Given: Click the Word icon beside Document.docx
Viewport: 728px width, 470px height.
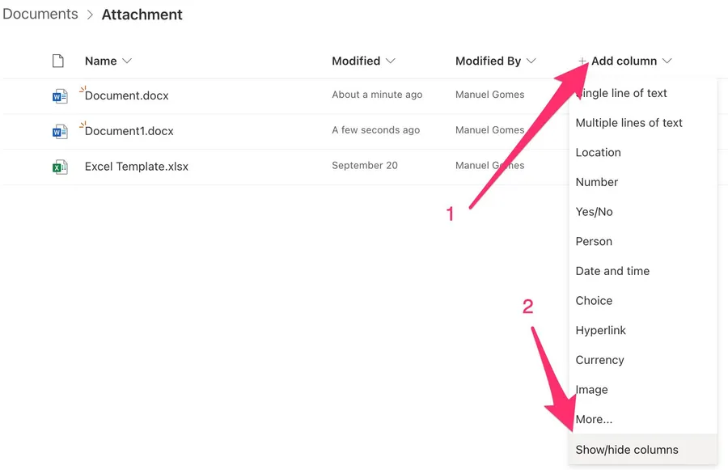Looking at the screenshot, I should click(60, 96).
